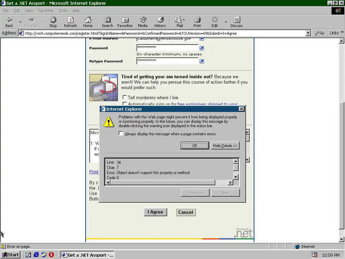Open the History toolbar button
Image resolution: width=345 pixels, height=259 pixels.
[160, 22]
